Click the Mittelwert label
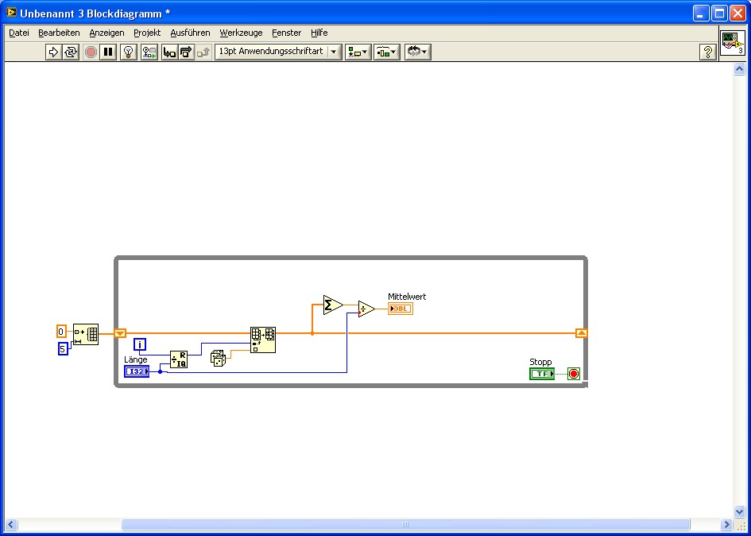Screen dimensions: 751x536 [x=407, y=297]
